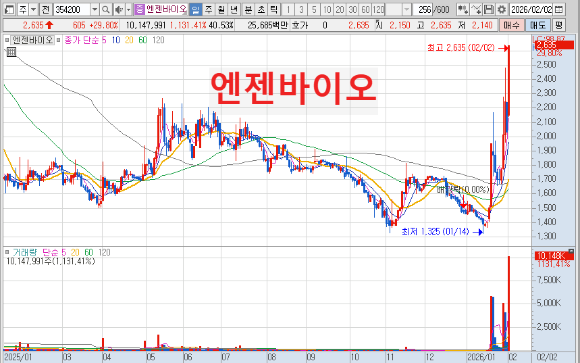Viewport: 580px width, 363px height.
Task: Open the calendar date picker icon
Action: coord(559,9)
